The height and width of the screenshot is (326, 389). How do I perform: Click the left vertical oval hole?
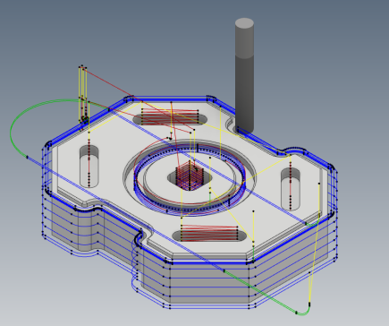tap(89, 167)
